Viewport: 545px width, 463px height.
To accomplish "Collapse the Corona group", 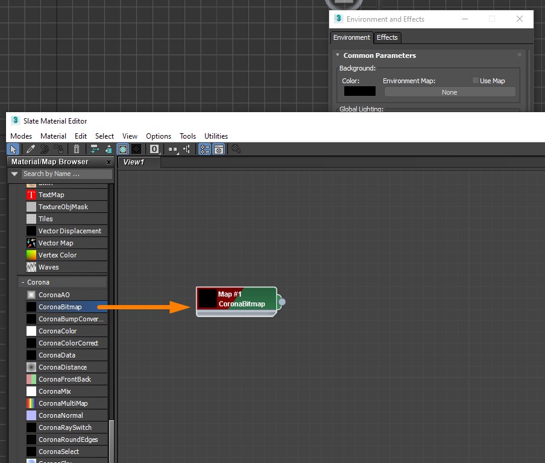I will coord(23,282).
